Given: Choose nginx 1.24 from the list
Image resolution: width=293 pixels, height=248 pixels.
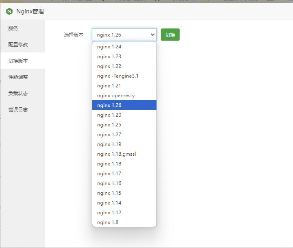Looking at the screenshot, I should click(x=124, y=46).
